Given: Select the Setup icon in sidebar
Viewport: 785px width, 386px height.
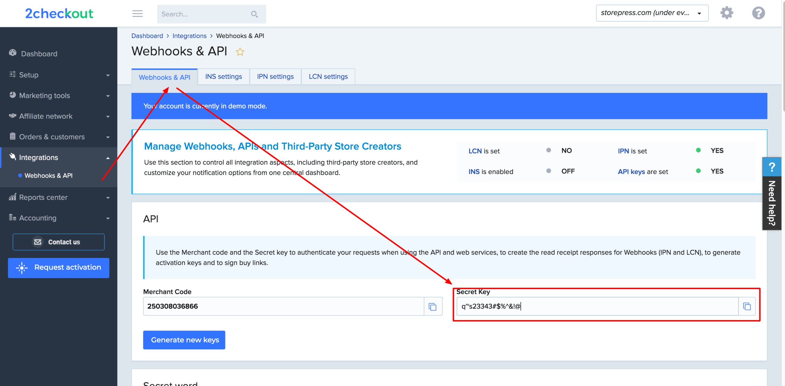Looking at the screenshot, I should (12, 74).
